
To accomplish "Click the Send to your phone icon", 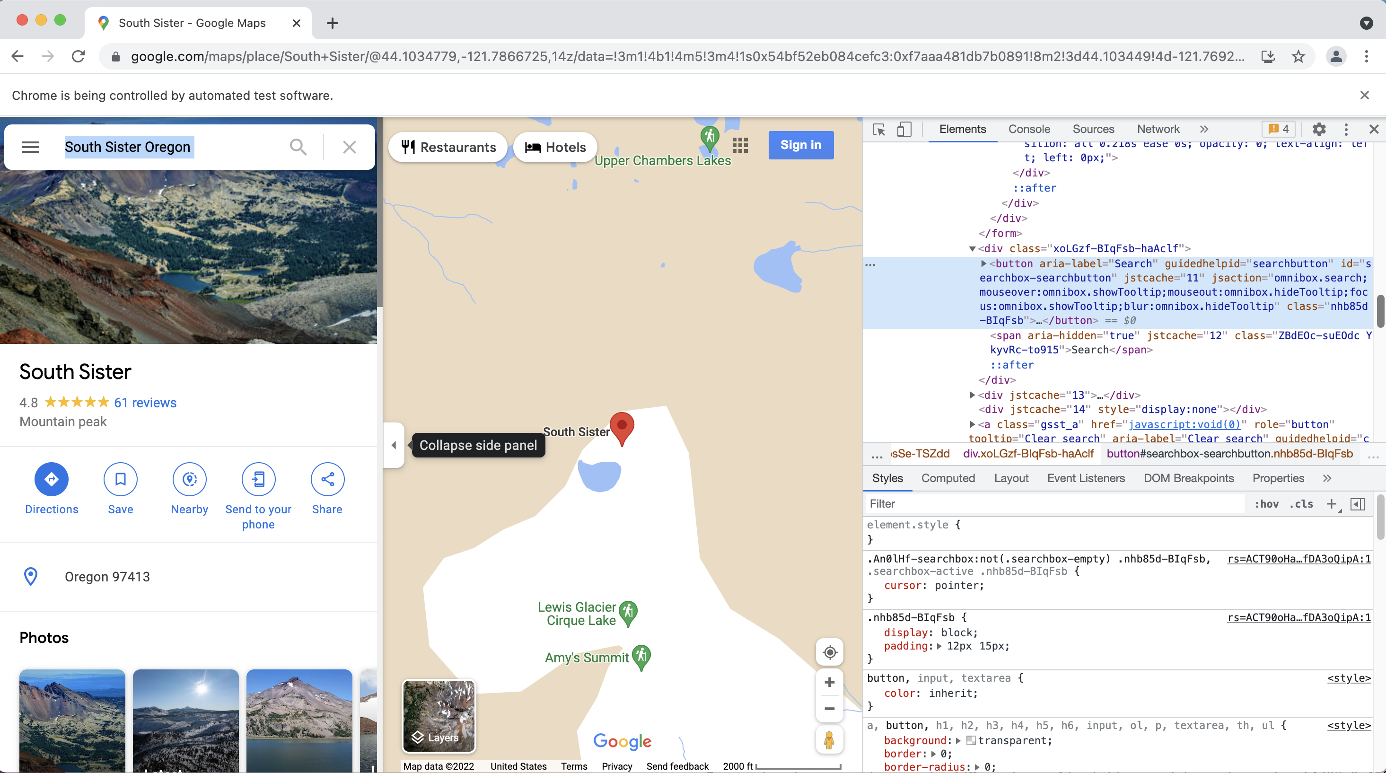I will (258, 479).
